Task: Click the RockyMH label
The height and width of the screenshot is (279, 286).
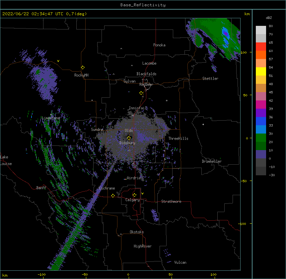Action: coord(81,75)
